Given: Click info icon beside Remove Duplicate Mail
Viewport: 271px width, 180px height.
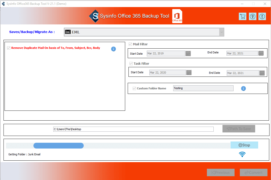Looking at the screenshot, I should (113, 49).
